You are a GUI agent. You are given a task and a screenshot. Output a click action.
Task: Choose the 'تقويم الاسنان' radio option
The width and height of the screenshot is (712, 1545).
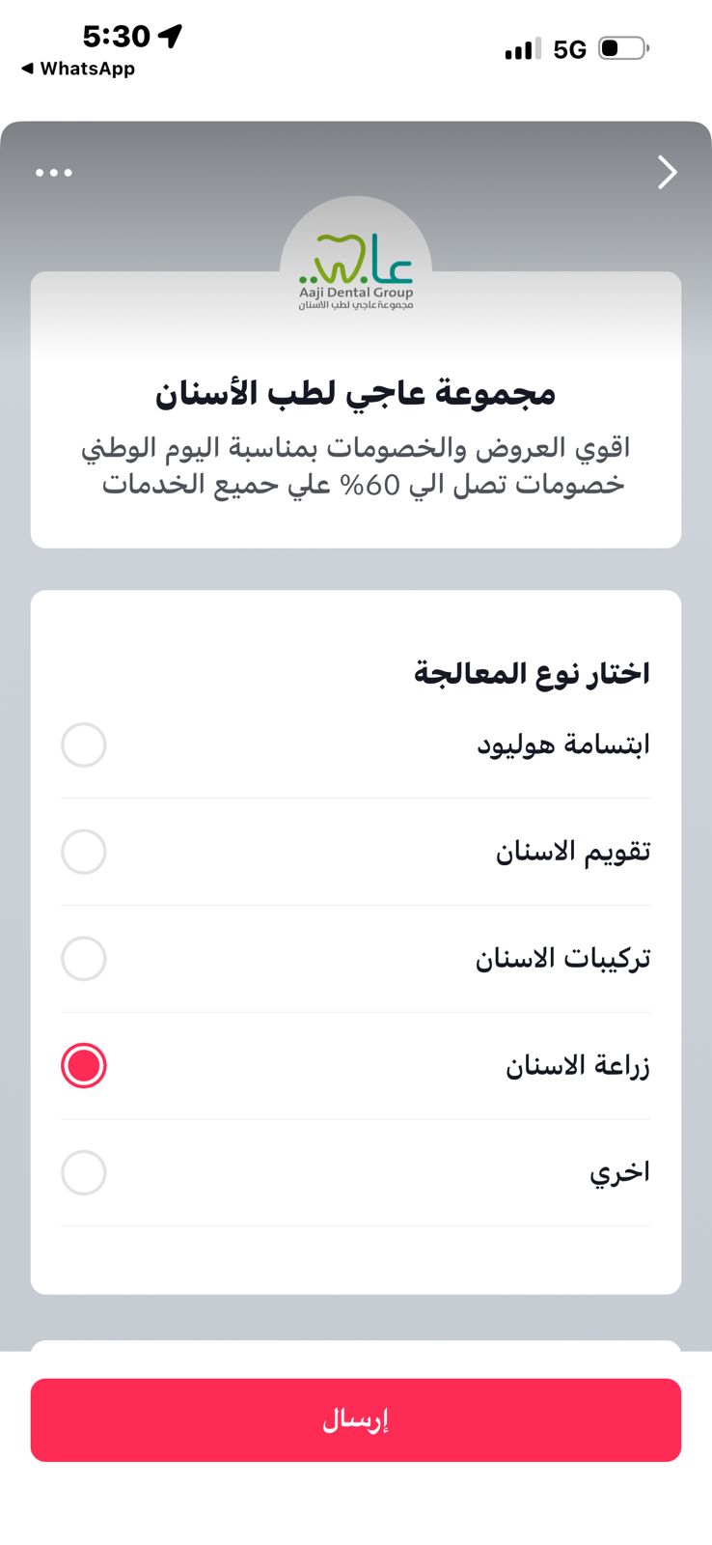tap(84, 853)
